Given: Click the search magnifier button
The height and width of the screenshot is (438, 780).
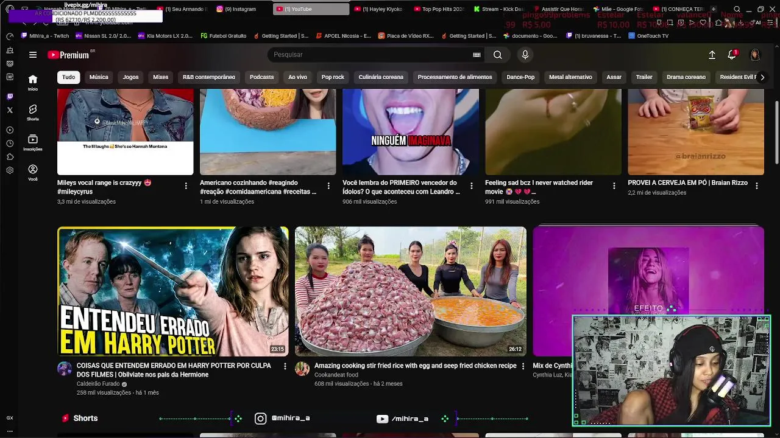Looking at the screenshot, I should pyautogui.click(x=498, y=55).
